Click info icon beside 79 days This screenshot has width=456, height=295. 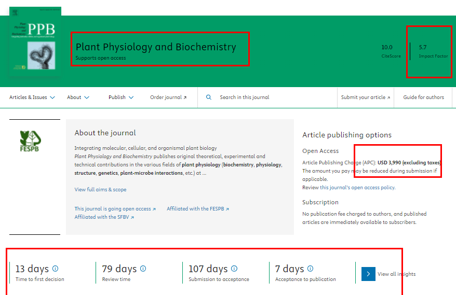point(143,269)
